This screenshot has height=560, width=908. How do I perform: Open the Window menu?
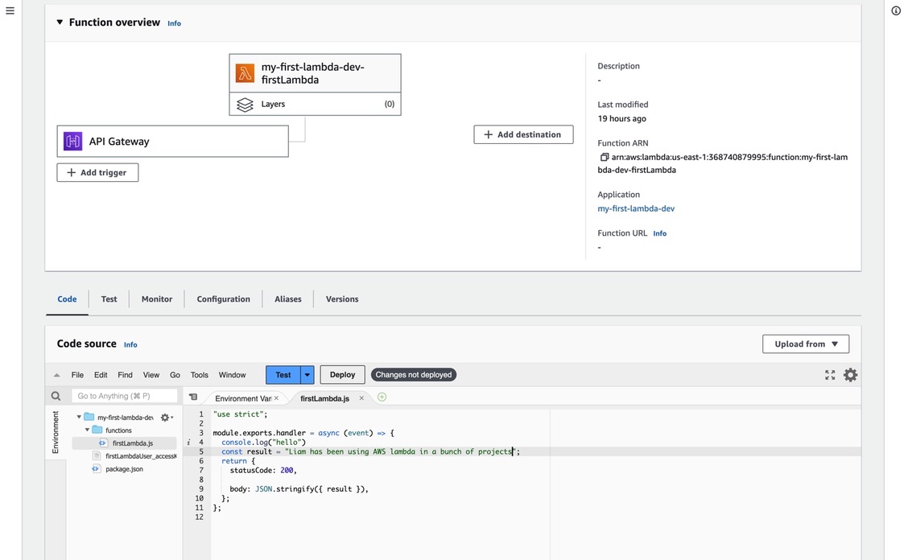coord(232,375)
